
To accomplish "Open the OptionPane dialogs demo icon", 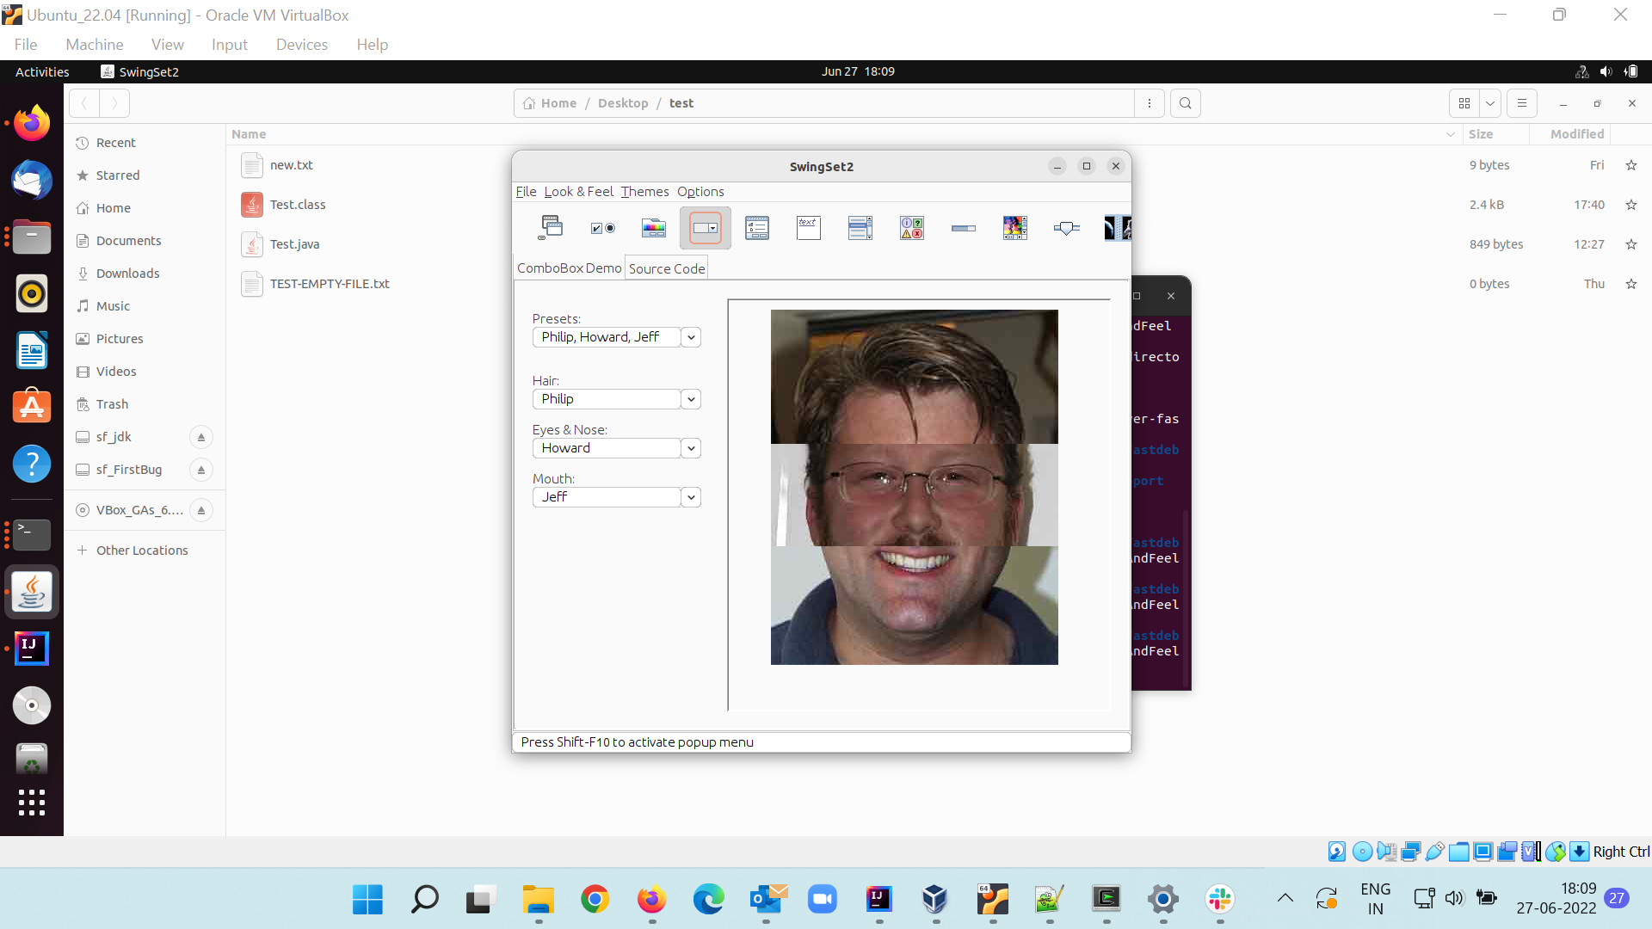I will tap(912, 228).
